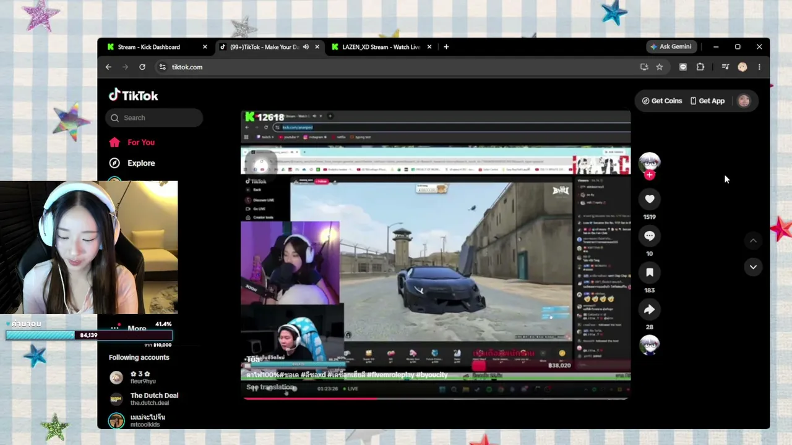This screenshot has height=445, width=792.
Task: Open the Extensions puzzle icon
Action: [x=700, y=67]
